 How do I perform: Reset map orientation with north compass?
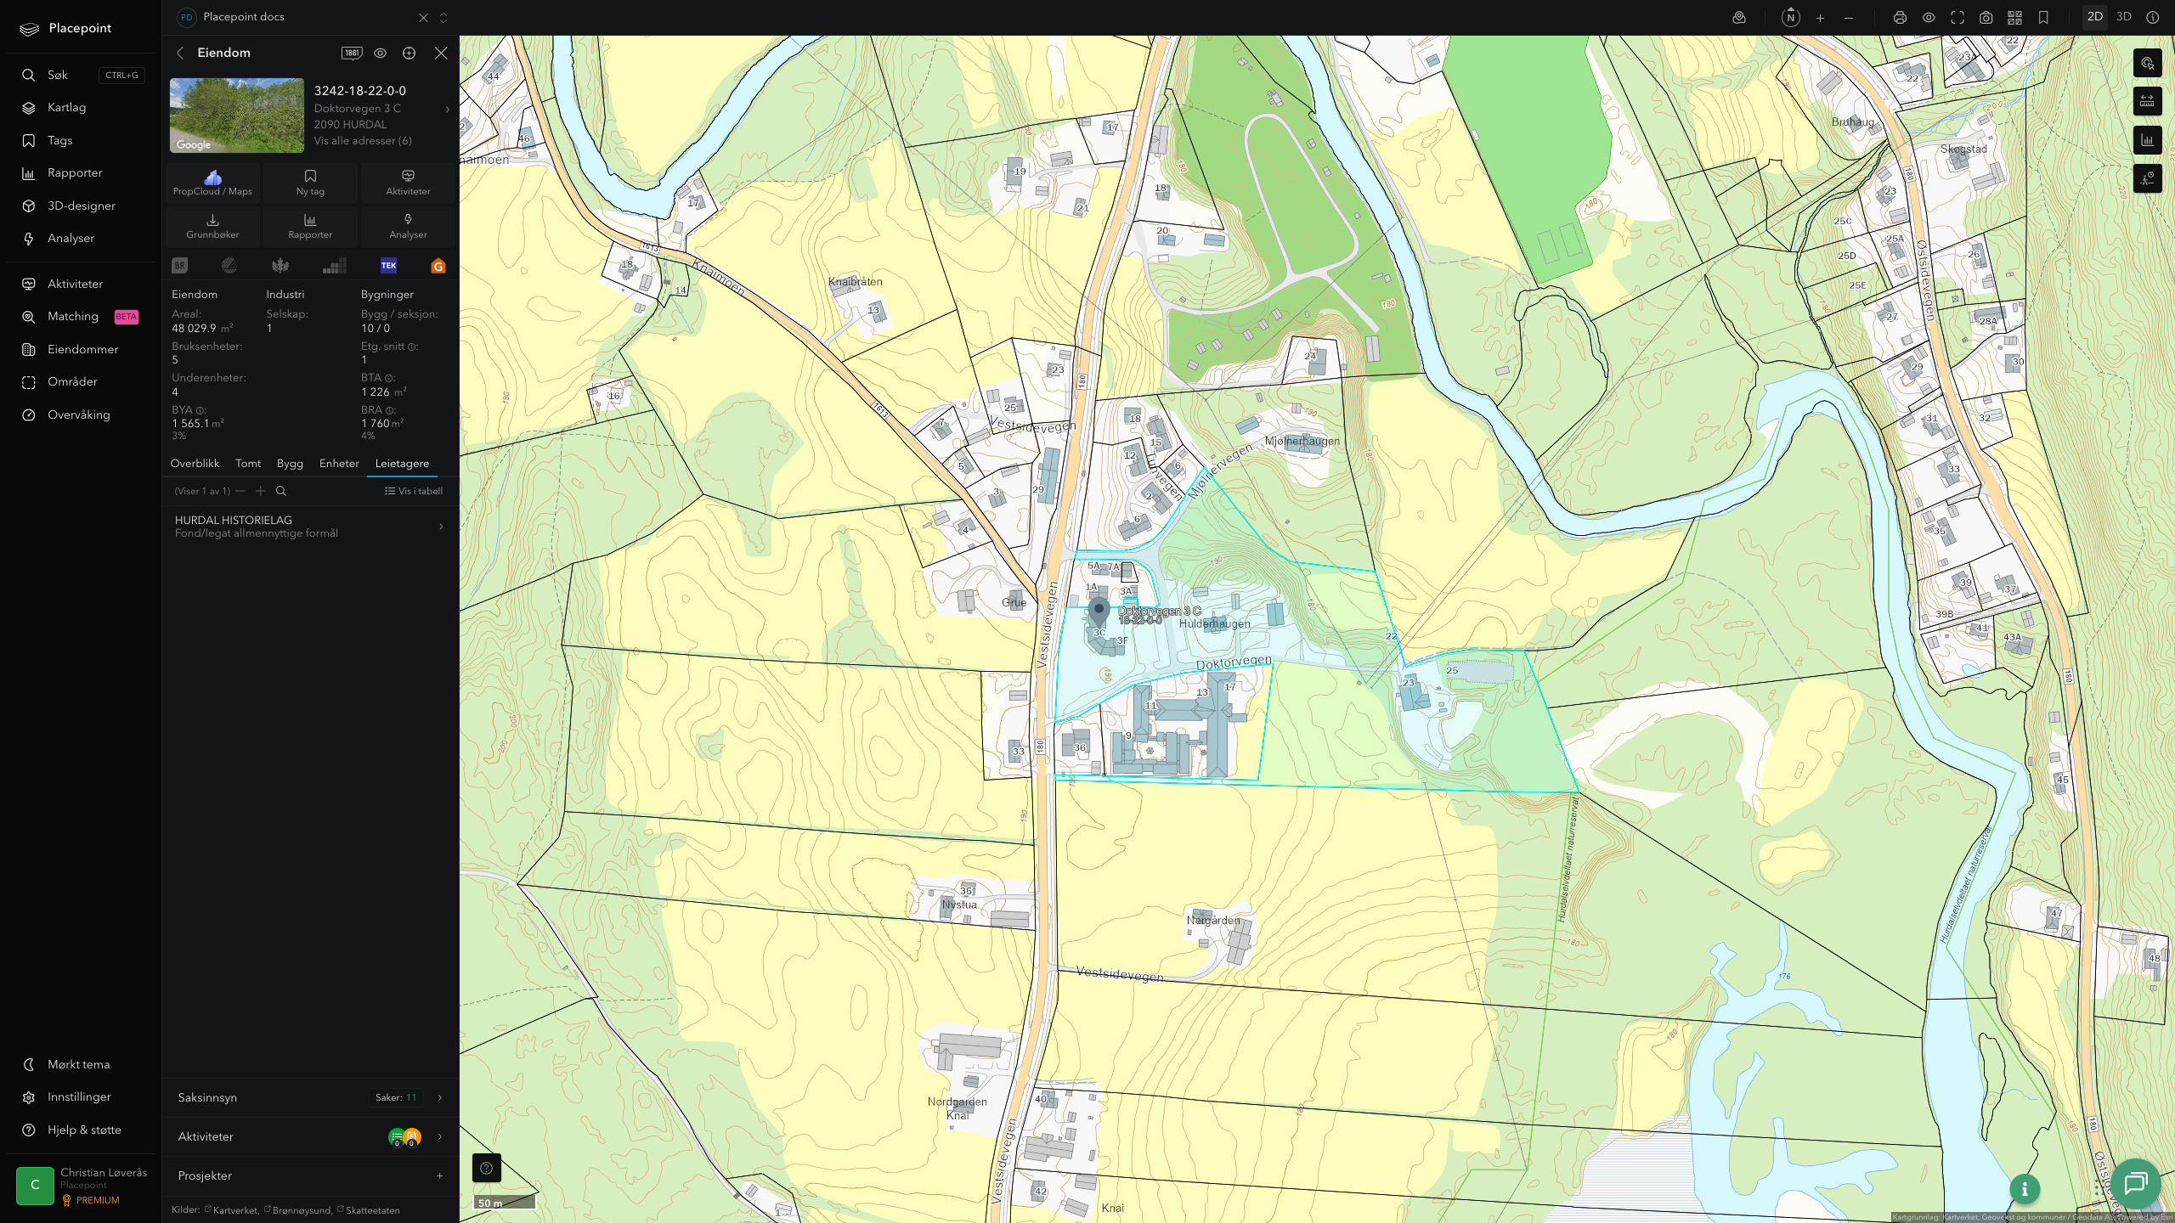(x=1790, y=17)
